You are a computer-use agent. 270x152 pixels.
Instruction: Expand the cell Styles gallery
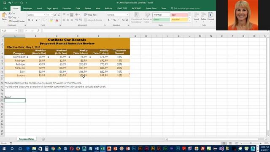coord(190,20)
